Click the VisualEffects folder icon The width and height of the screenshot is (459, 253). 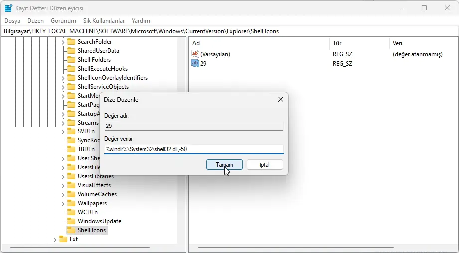click(x=71, y=185)
